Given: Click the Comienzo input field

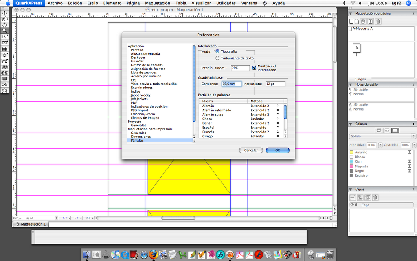Looking at the screenshot, I should tap(232, 84).
